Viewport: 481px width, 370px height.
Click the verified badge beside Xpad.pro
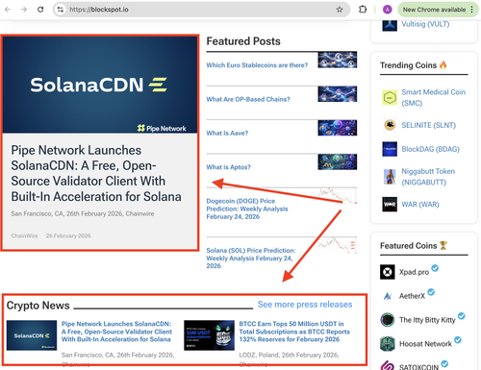click(435, 268)
